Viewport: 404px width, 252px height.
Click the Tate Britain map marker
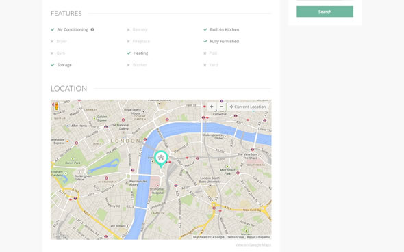(127, 226)
